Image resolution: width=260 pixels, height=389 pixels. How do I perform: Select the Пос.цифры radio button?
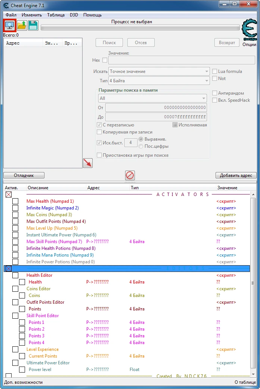click(x=141, y=146)
